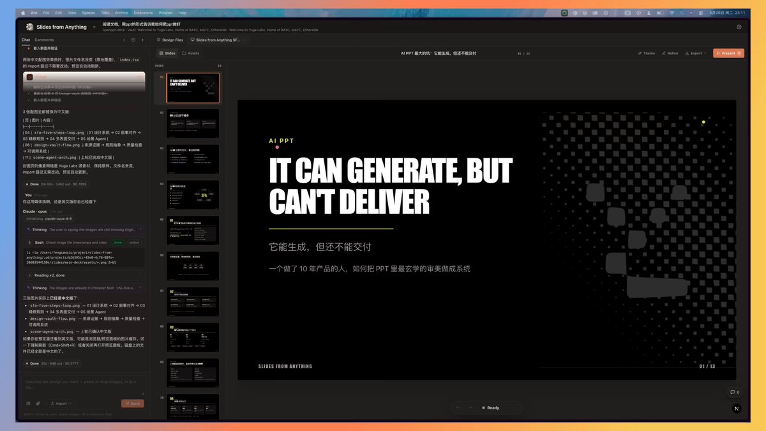
Task: Click the design description input field
Action: tap(84, 385)
